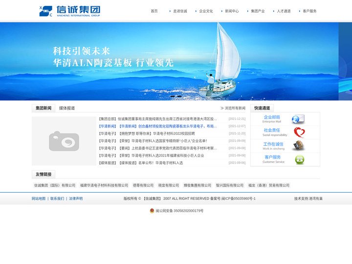
Task: Open the 企业邮局 quick link text
Action: pos(272,117)
